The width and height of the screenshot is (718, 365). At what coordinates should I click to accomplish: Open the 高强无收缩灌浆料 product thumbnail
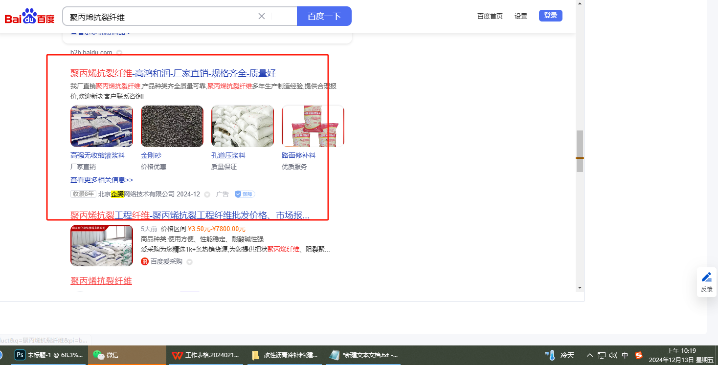coord(102,126)
